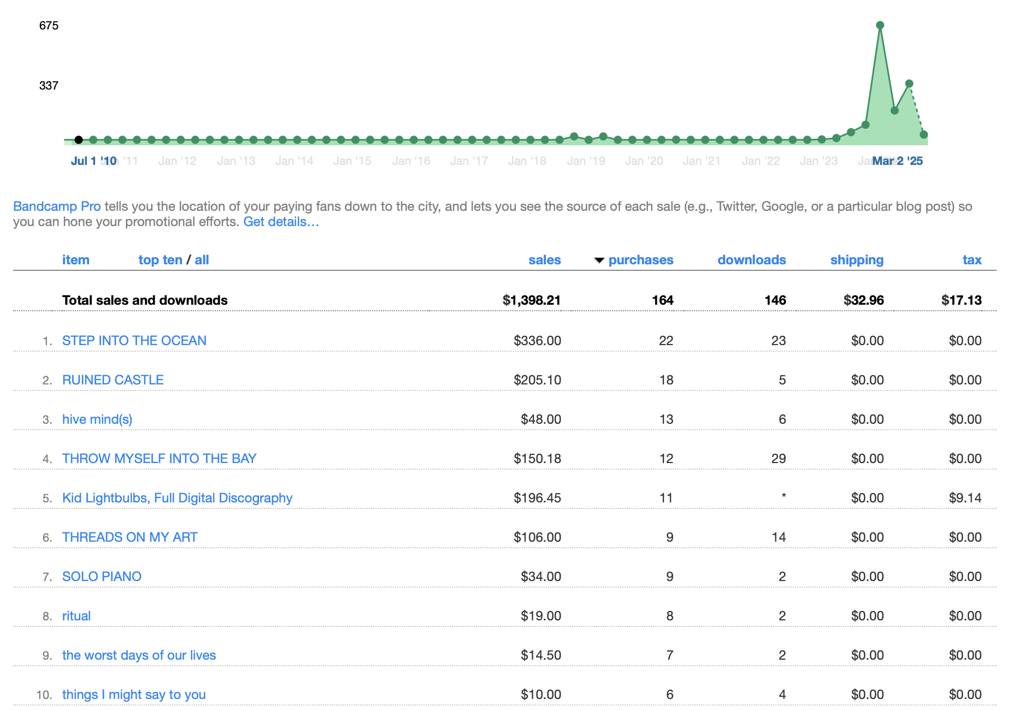
Task: Sort by the shipping column header
Action: coord(856,260)
